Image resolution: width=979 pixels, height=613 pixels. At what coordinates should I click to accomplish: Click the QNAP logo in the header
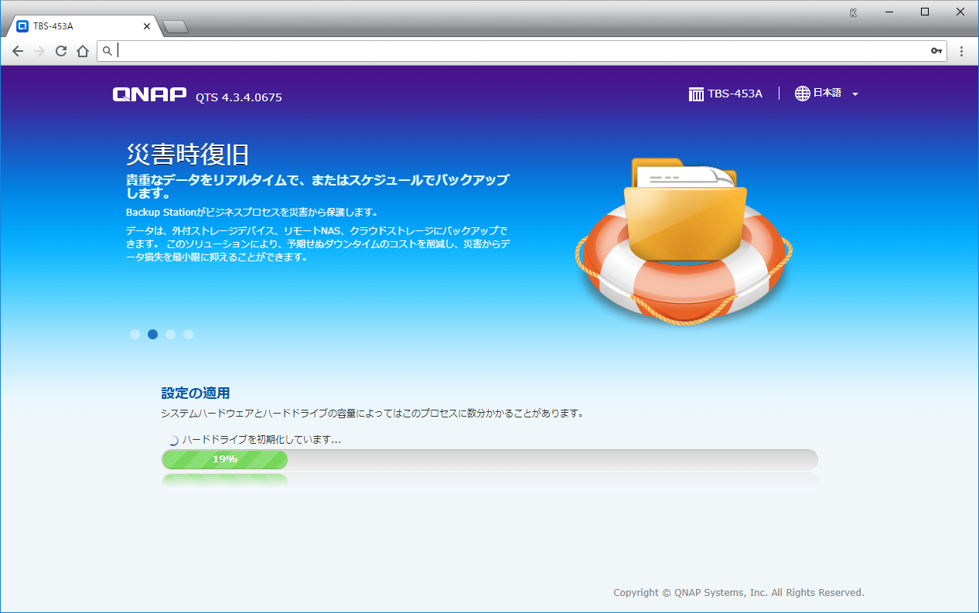pos(149,94)
